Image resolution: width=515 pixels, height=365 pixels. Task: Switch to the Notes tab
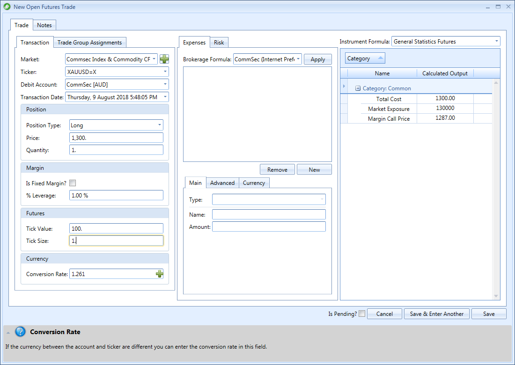(x=44, y=25)
